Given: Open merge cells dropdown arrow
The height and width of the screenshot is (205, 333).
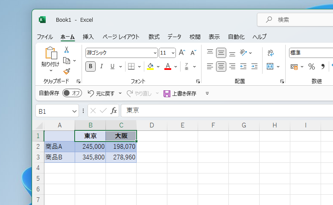Looking at the screenshot, I should pos(278,66).
